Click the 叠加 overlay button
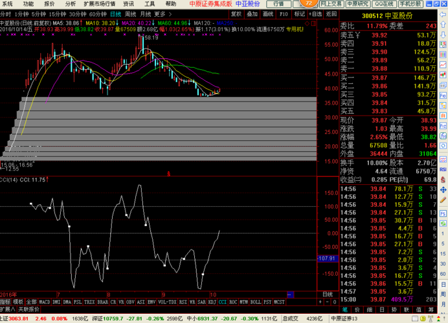This screenshot has width=448, height=323. click(252, 14)
